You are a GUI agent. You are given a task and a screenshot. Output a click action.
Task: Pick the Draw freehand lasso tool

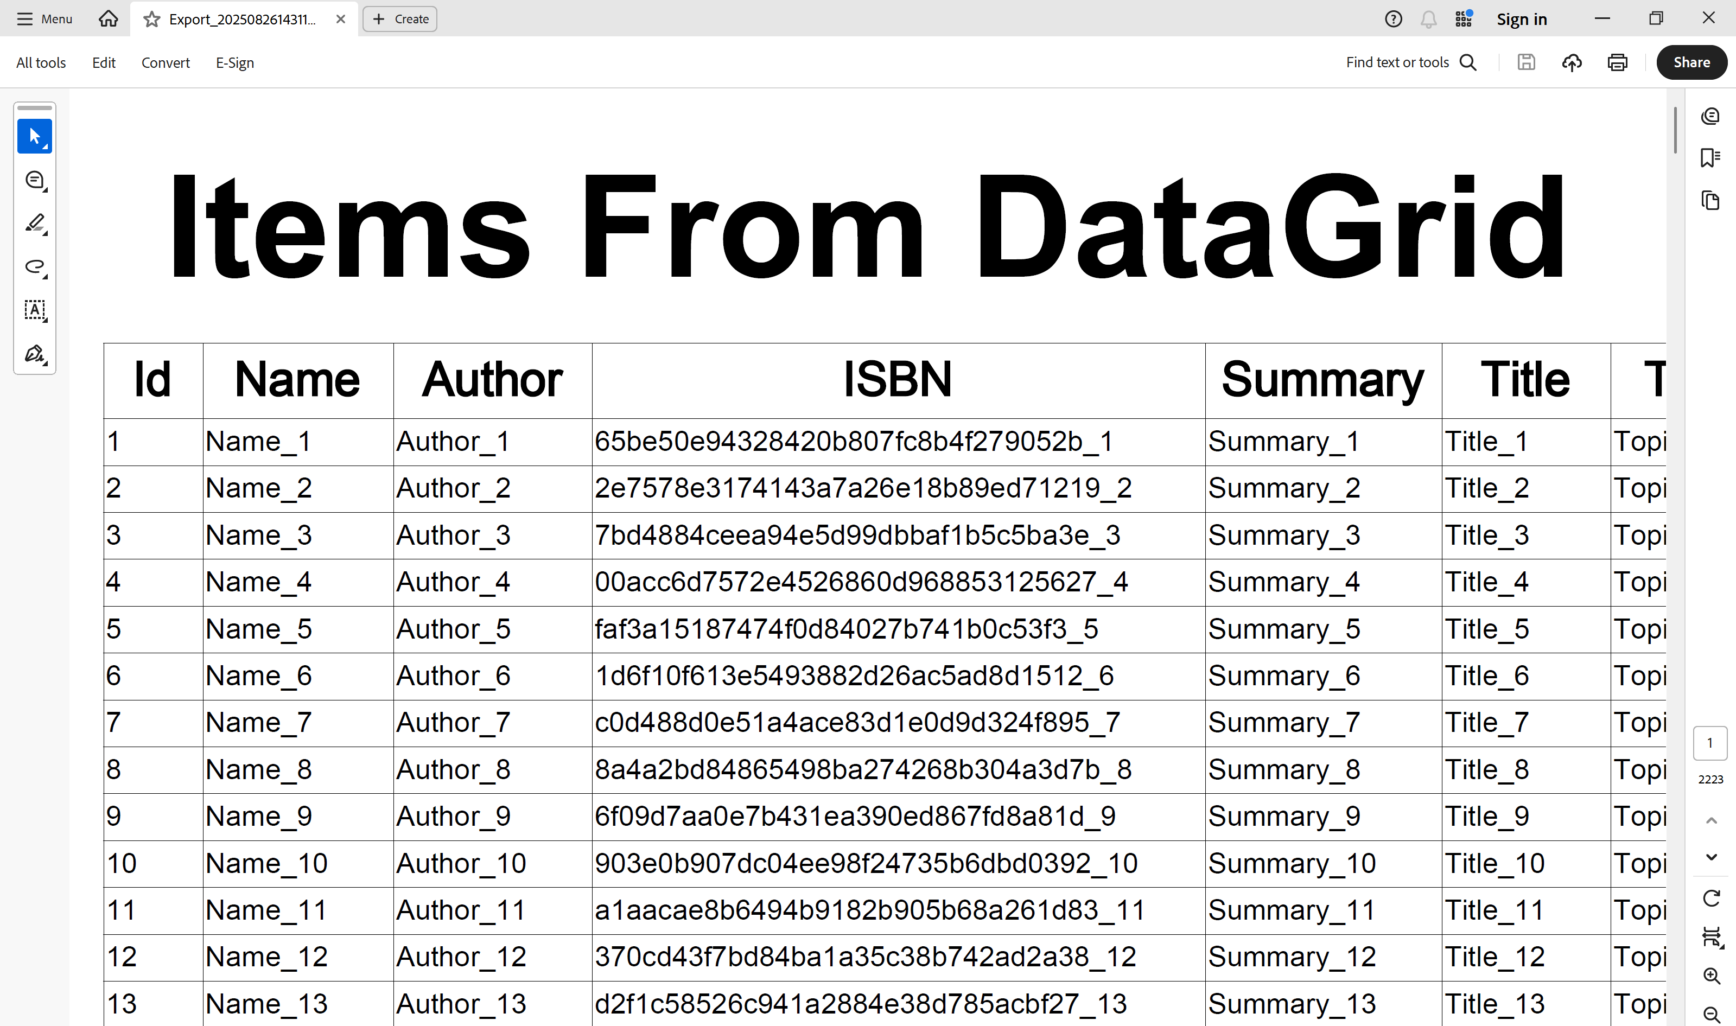[x=34, y=266]
